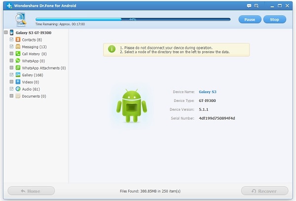Preview the Gallery (168) node

pyautogui.click(x=33, y=75)
